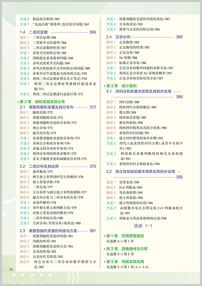This screenshot has width=202, height=286.
Task: Click "二项展开式的通项/366"
Action: [49, 43]
